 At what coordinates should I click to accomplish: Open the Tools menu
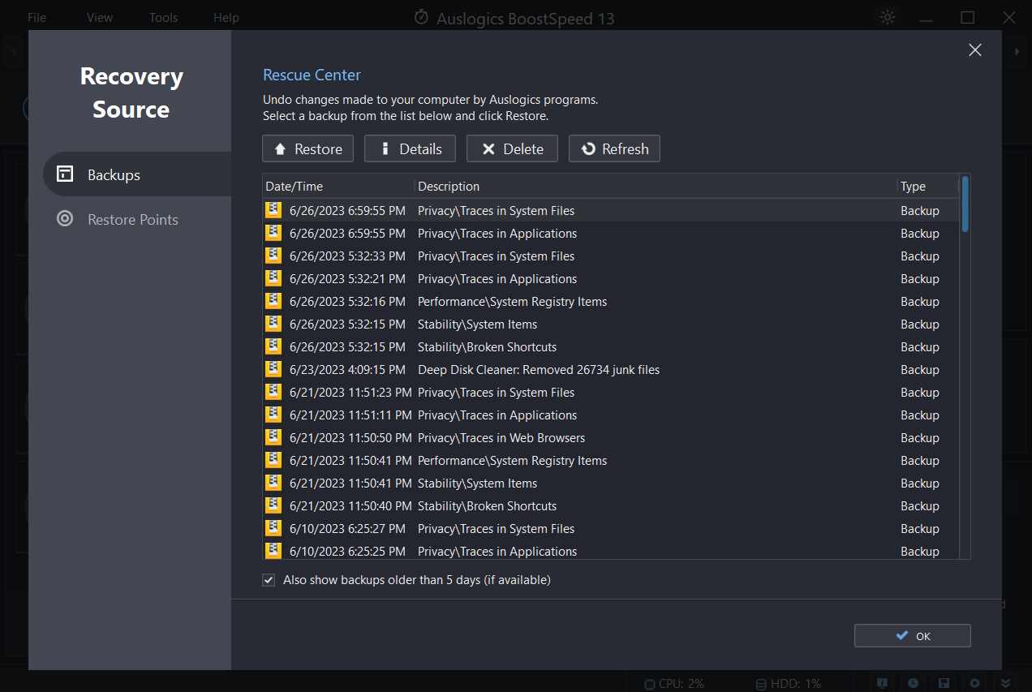click(163, 17)
